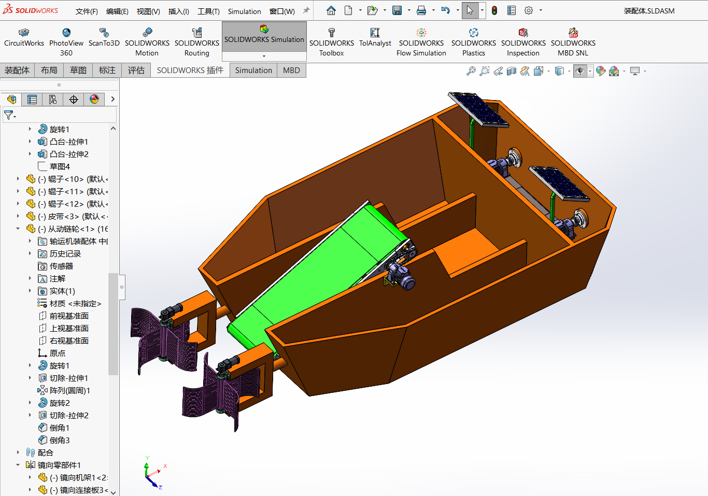
Task: Open the Simulation menu
Action: [x=245, y=11]
